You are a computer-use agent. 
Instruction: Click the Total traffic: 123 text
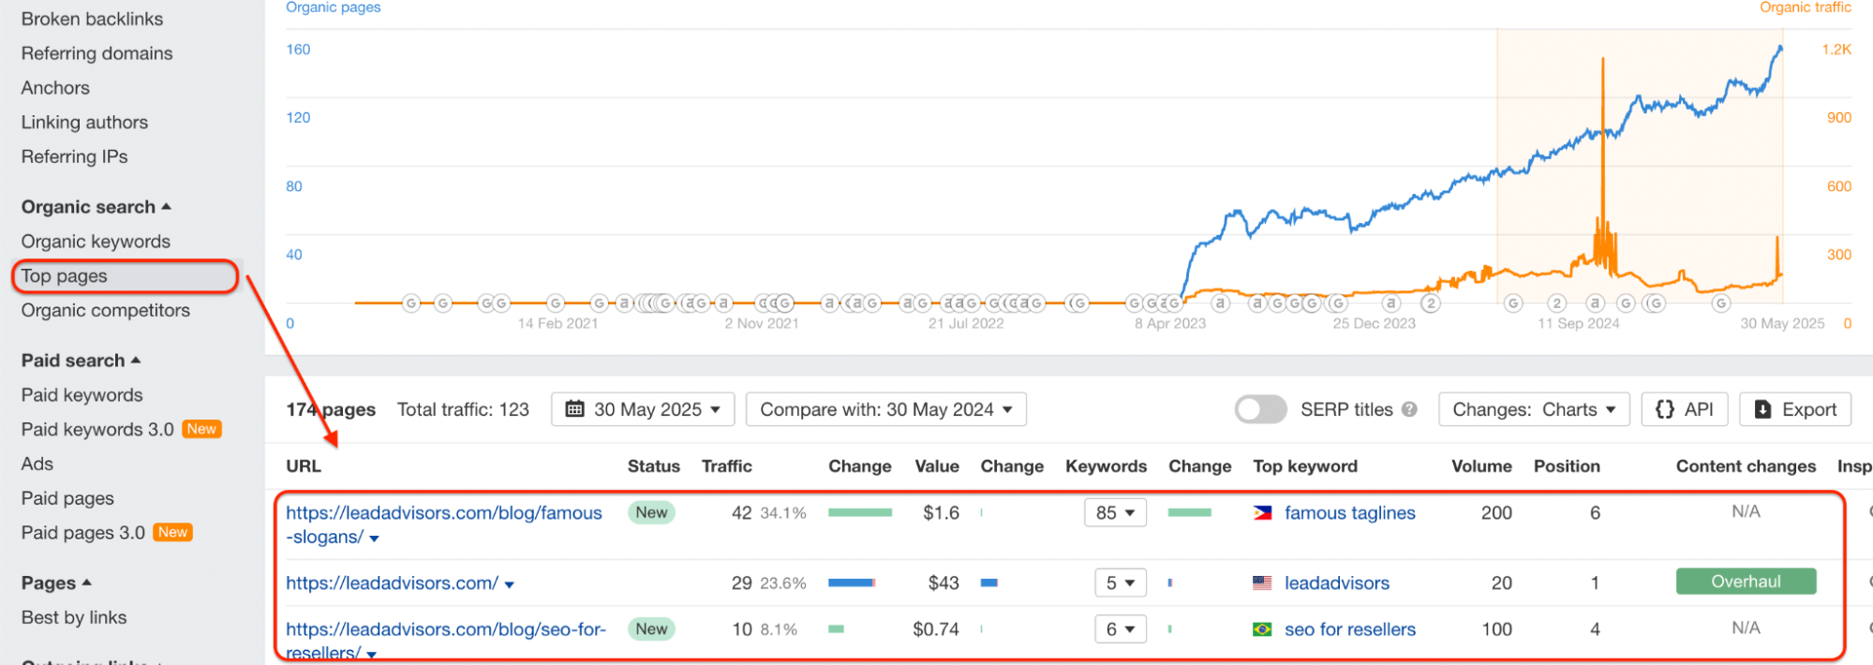pos(463,409)
